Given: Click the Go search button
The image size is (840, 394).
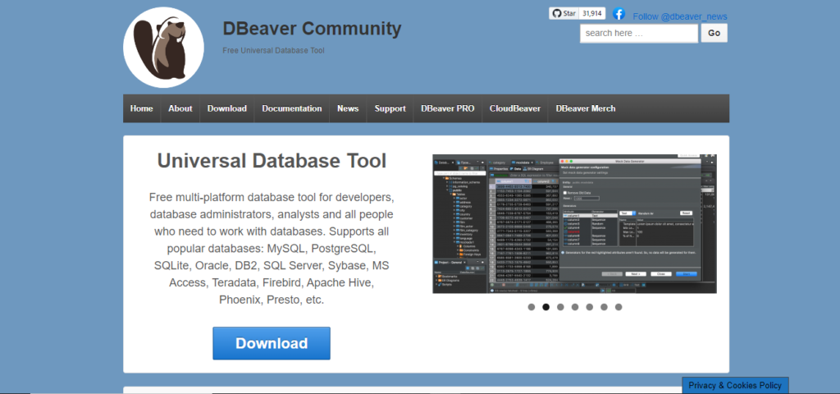Looking at the screenshot, I should pyautogui.click(x=714, y=33).
